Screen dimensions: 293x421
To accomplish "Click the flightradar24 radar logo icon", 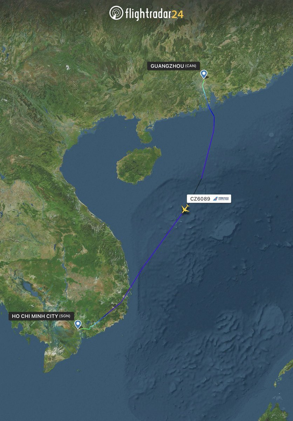I will [x=116, y=13].
